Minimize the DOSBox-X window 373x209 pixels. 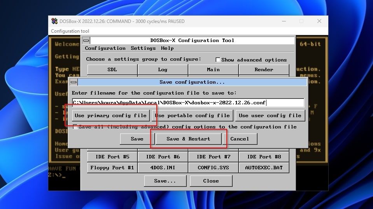(284, 21)
